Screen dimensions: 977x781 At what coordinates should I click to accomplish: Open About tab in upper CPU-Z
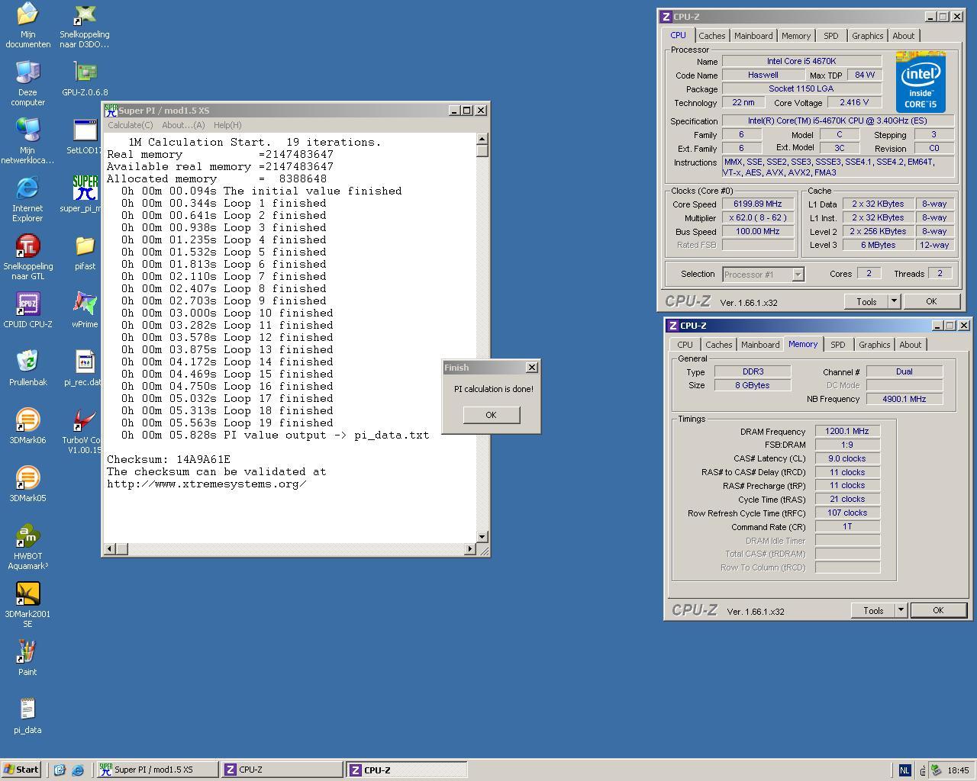tap(904, 36)
